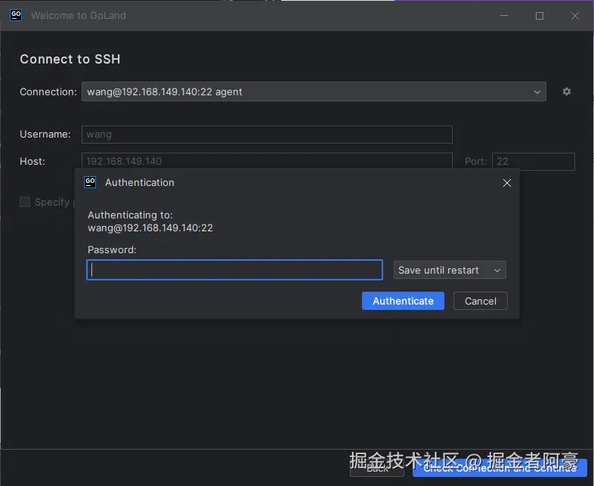Close the Authentication dialog with X
Viewport: 594px width, 486px height.
point(507,183)
